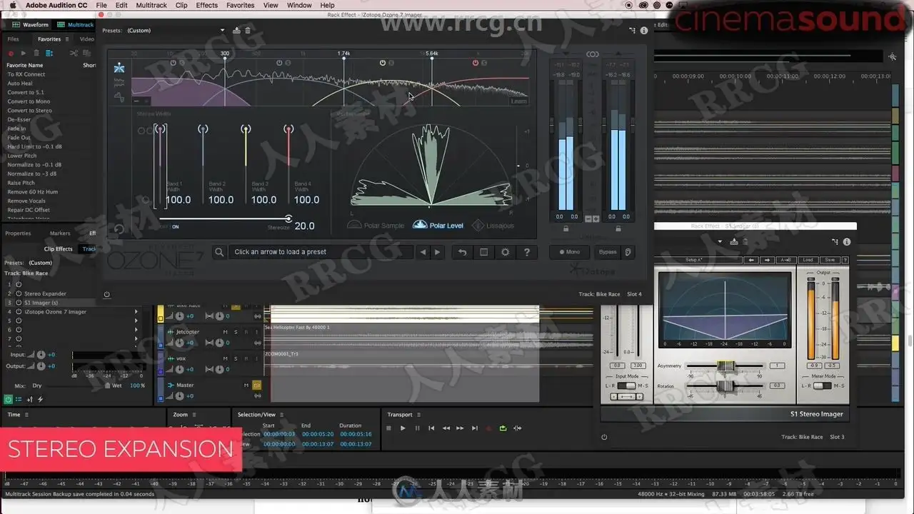
Task: Click the S1 Stereo Imager right arrow button
Action: coord(768,260)
